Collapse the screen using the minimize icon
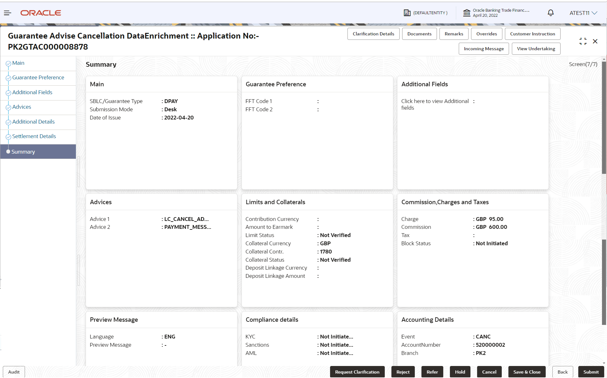 pyautogui.click(x=583, y=41)
